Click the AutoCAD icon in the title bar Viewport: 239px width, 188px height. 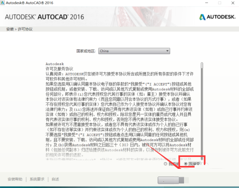point(2,3)
